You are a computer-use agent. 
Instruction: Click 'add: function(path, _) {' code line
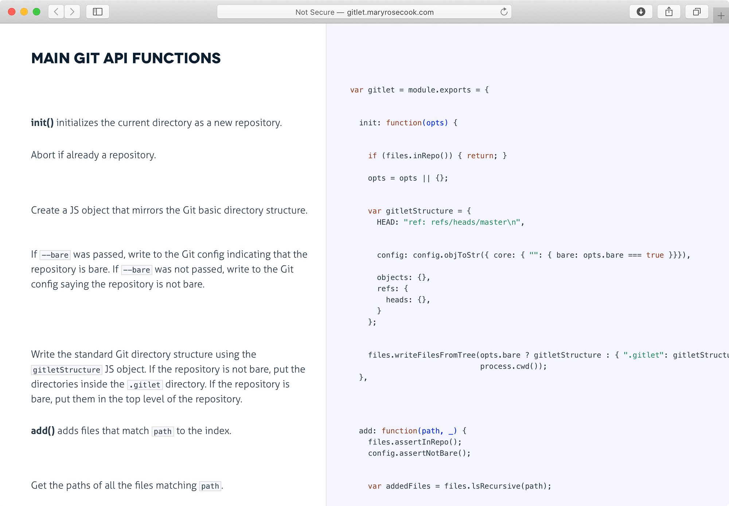413,431
